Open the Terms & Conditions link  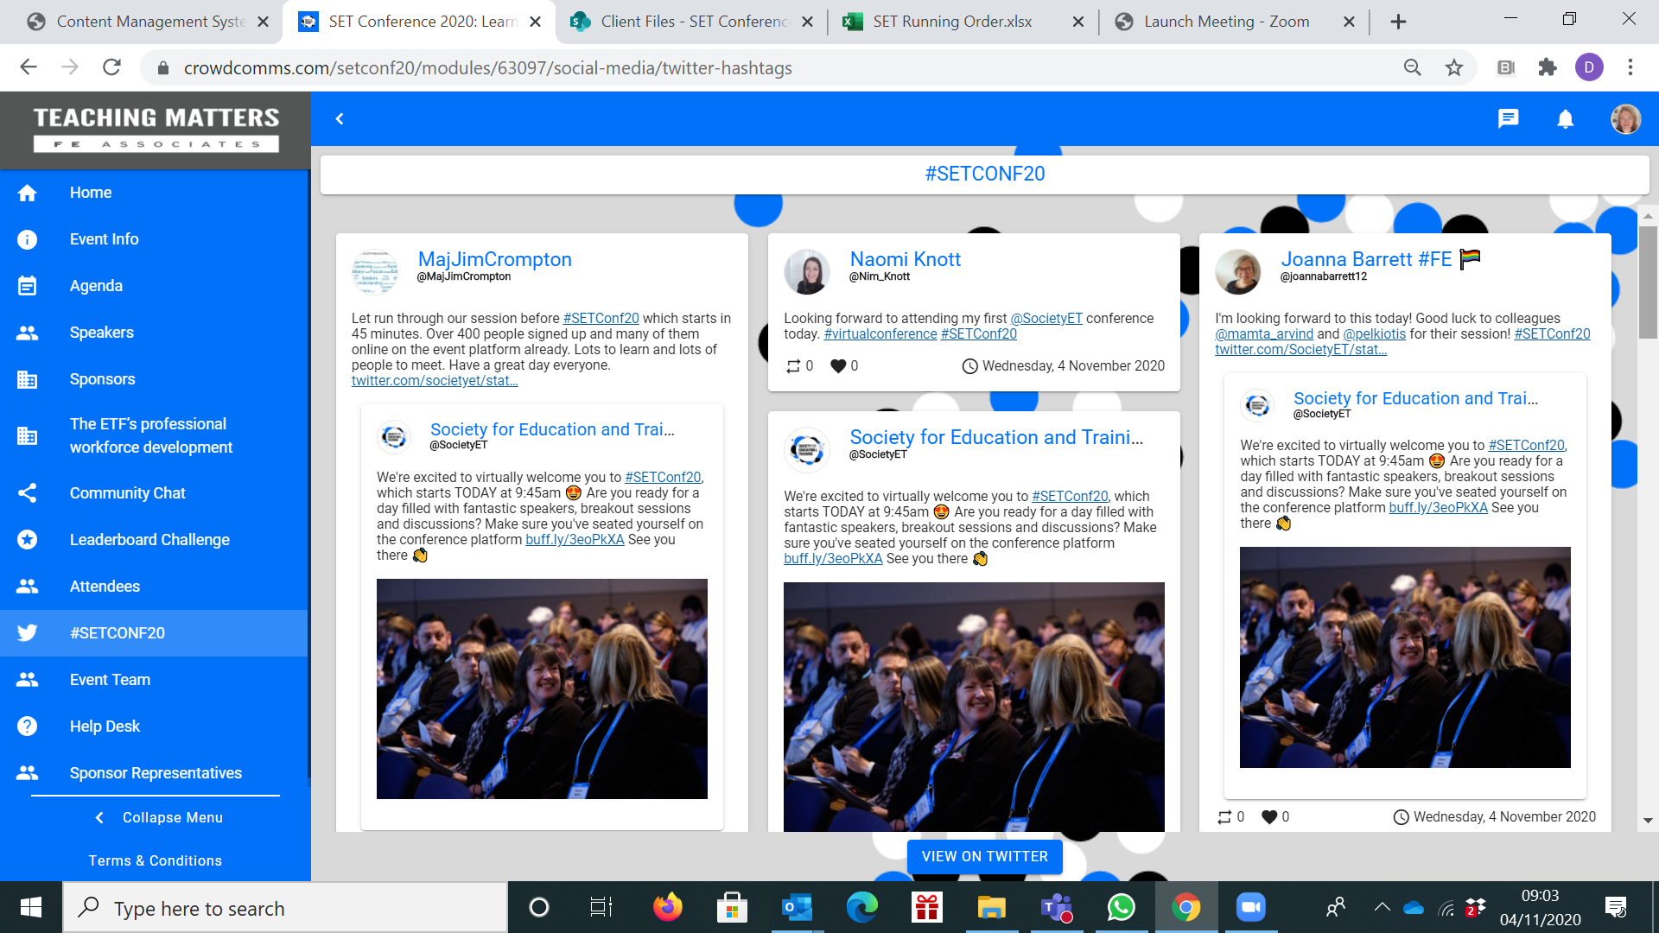point(155,860)
